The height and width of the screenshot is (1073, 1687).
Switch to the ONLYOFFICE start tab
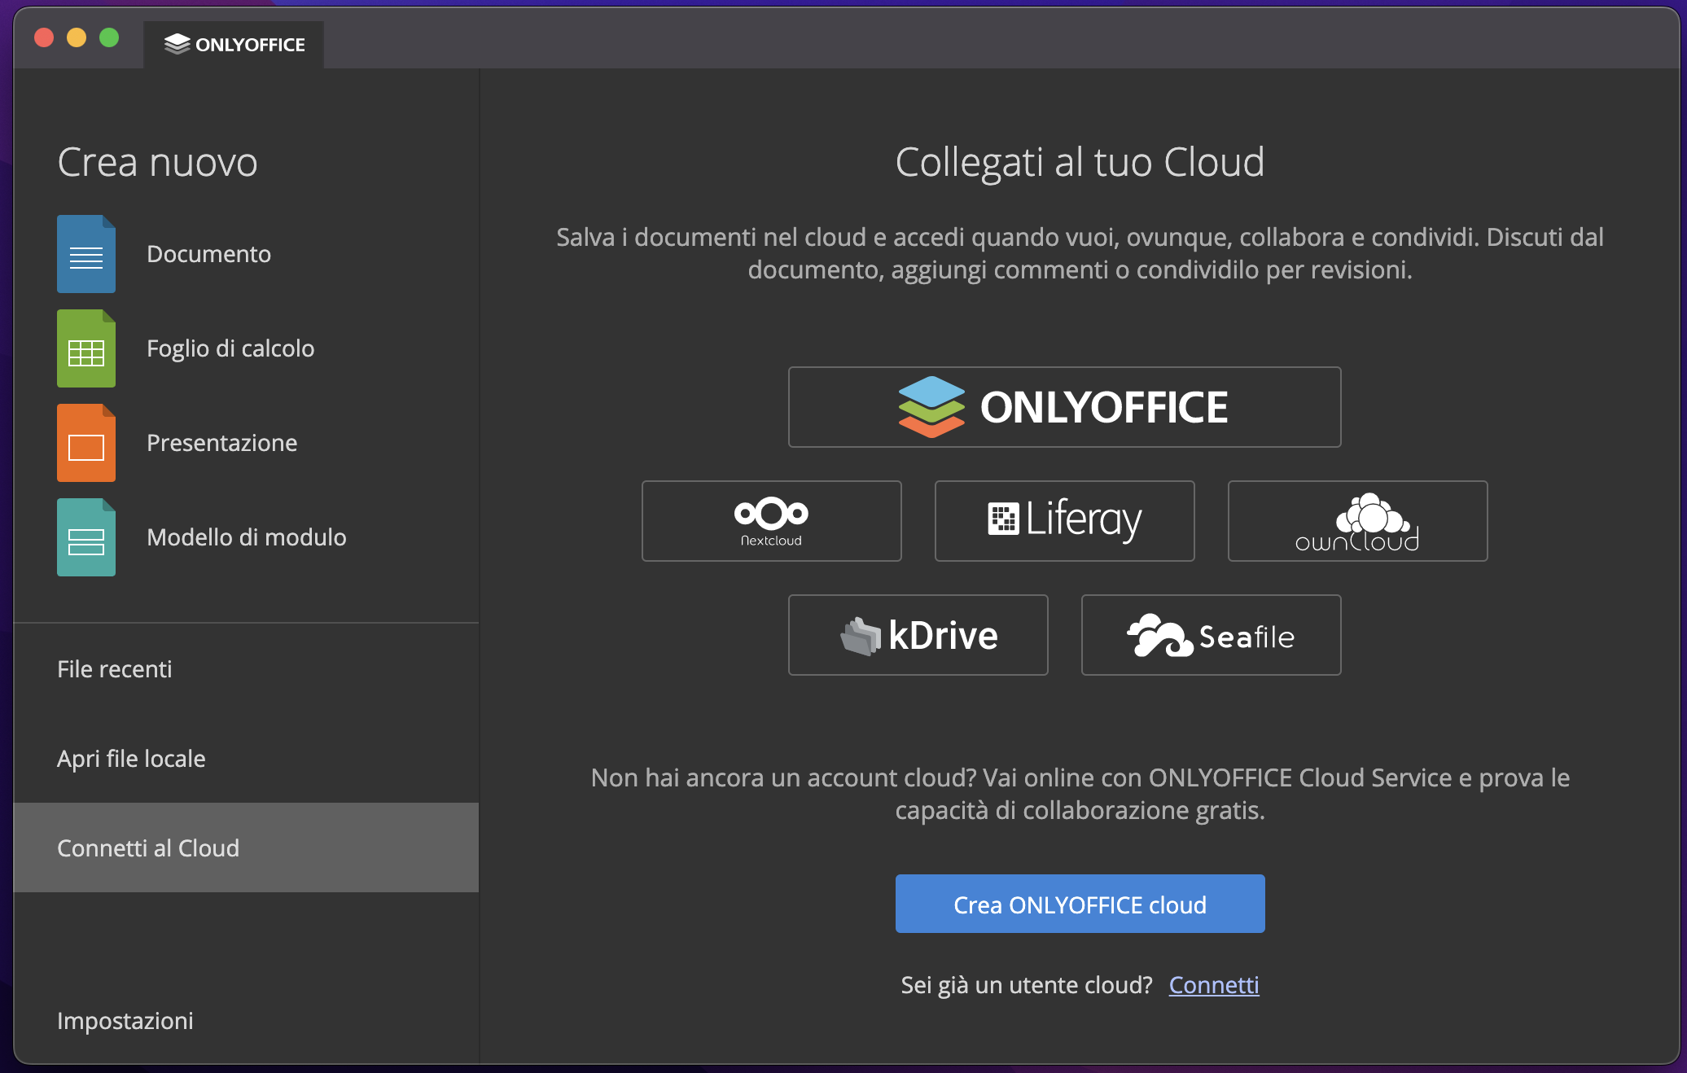pyautogui.click(x=234, y=43)
